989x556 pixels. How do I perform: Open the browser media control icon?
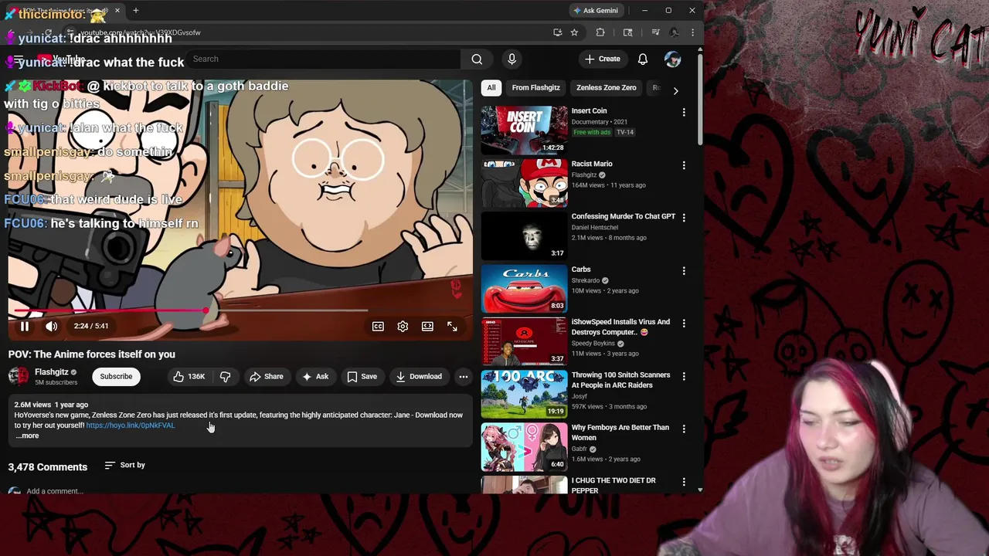coord(655,32)
